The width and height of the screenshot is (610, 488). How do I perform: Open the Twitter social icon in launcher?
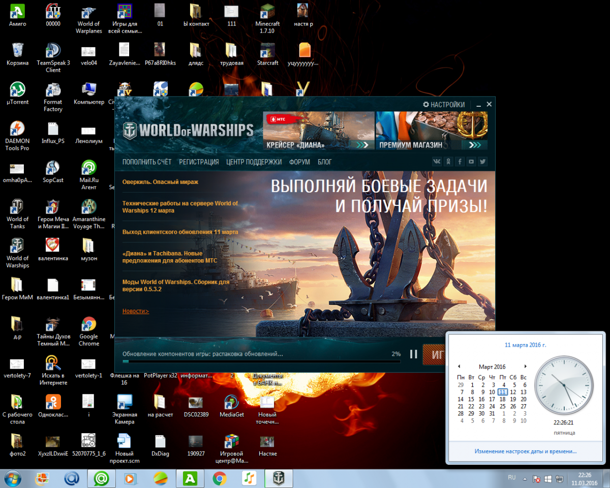(x=483, y=162)
